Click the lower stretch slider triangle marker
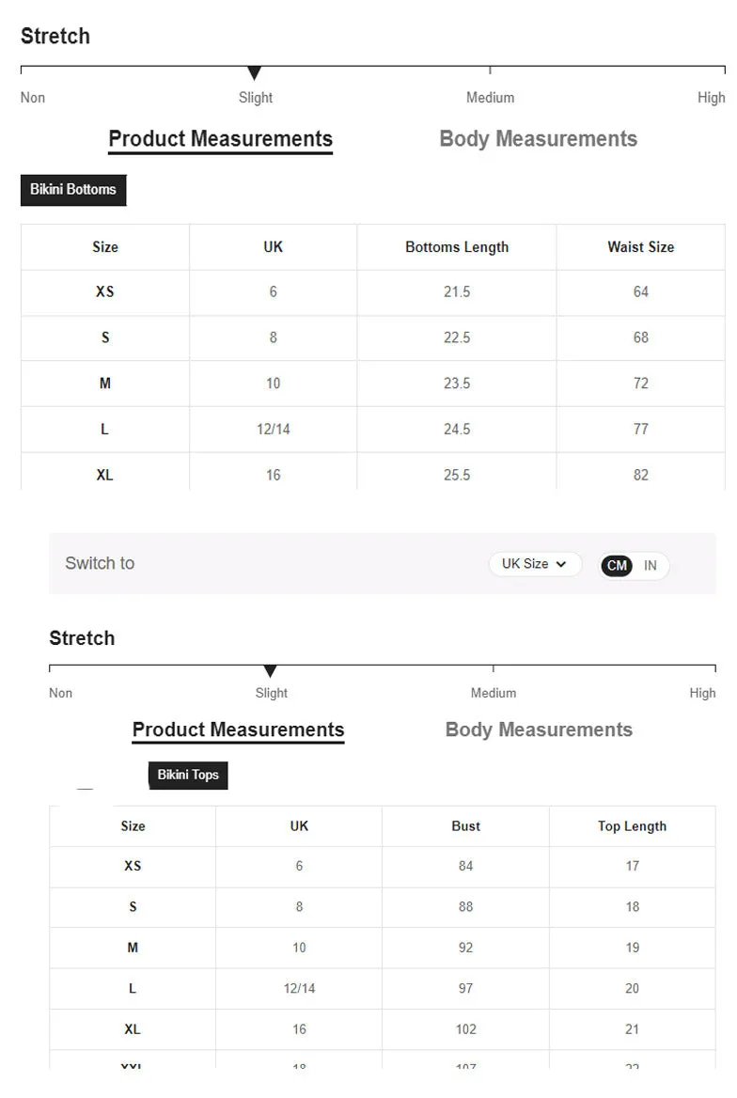 (271, 671)
